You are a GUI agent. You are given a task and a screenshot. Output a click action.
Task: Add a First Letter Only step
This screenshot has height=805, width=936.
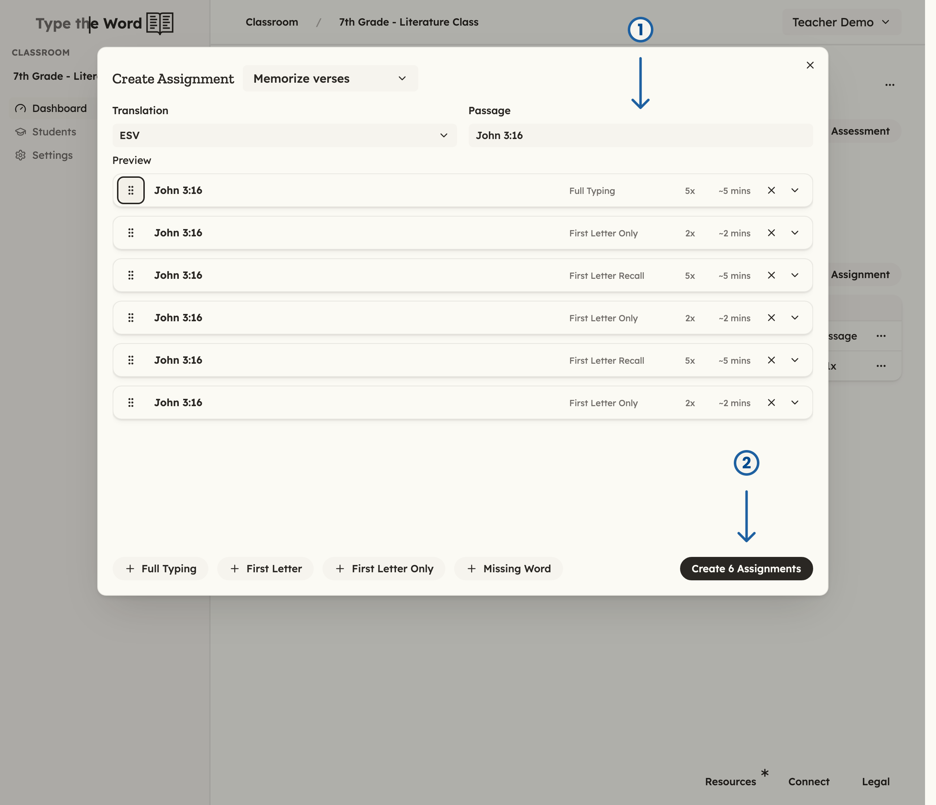pyautogui.click(x=384, y=569)
